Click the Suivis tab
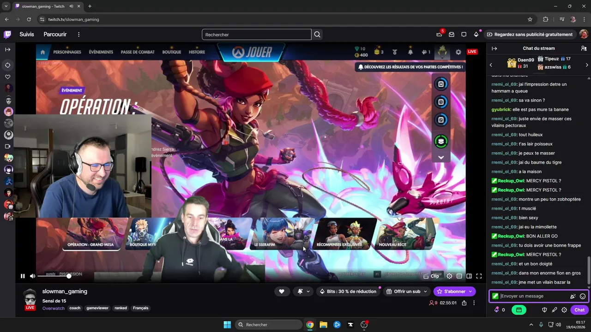Screen dimensions: 591x332 tap(27, 35)
